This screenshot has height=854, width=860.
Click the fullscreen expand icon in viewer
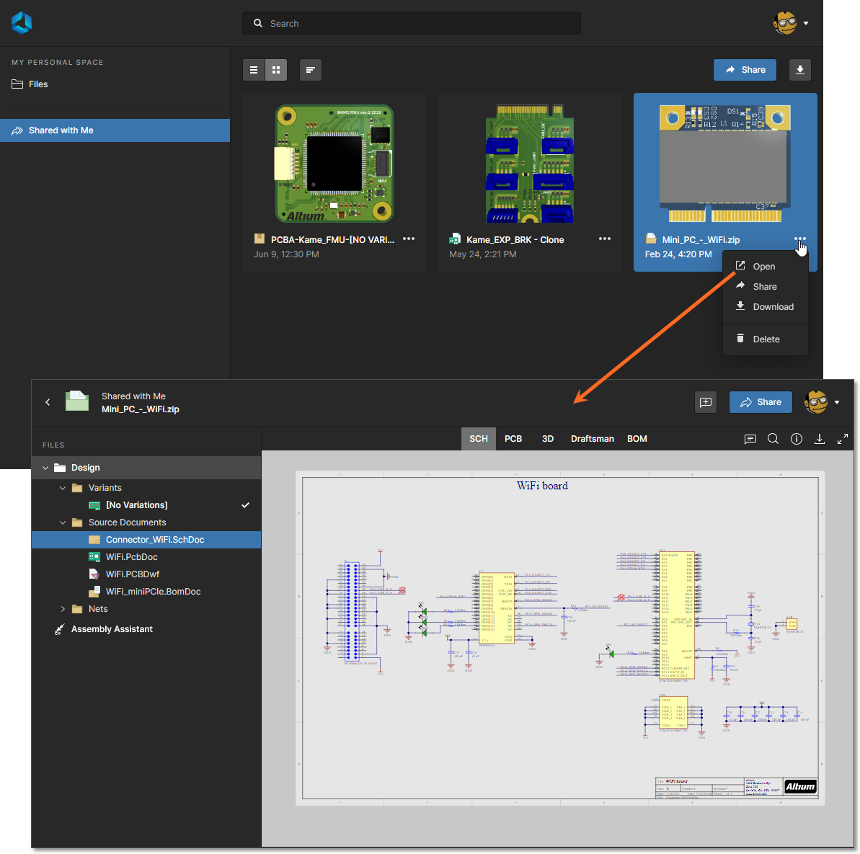[843, 439]
